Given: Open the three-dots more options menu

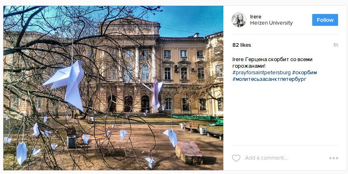Looking at the screenshot, I should (x=334, y=158).
